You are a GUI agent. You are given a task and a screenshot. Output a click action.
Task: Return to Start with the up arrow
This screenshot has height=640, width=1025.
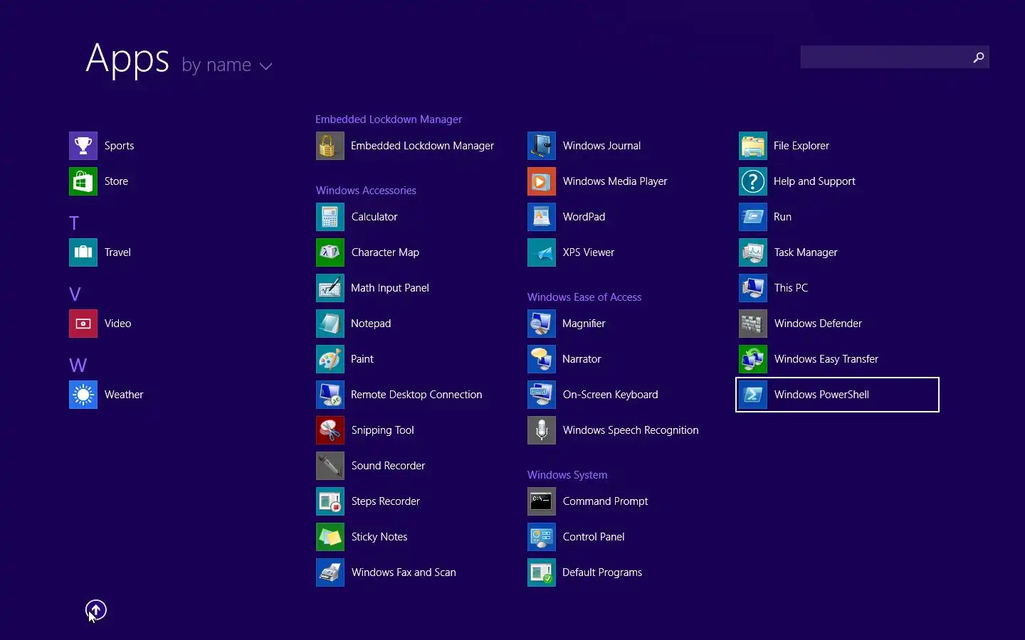(96, 609)
